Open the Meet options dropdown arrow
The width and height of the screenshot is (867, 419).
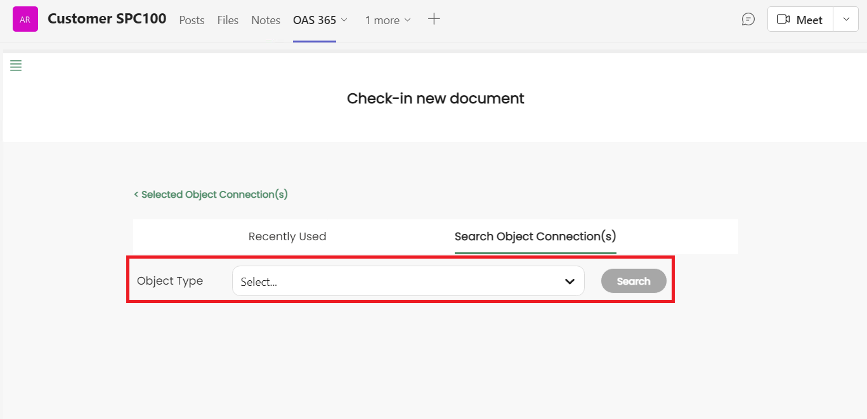click(846, 20)
